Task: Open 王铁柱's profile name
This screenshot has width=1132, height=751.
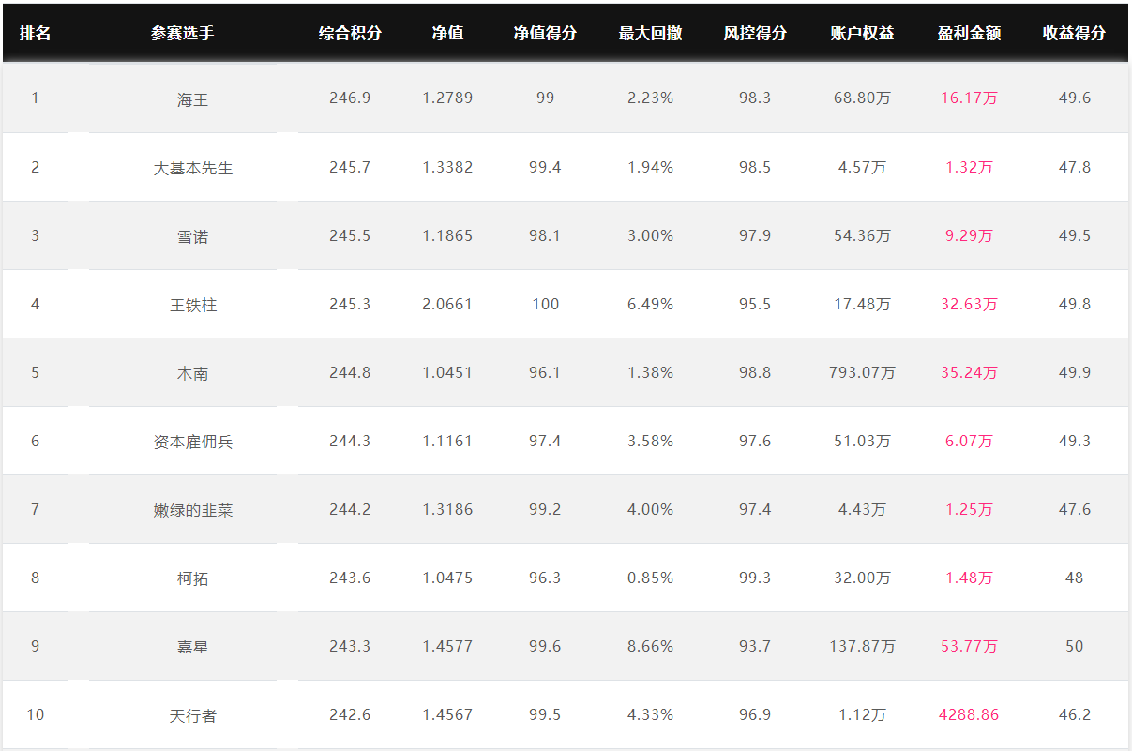Action: 192,305
